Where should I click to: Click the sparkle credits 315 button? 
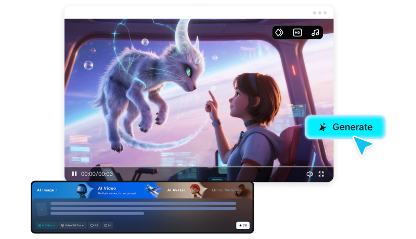(x=242, y=225)
